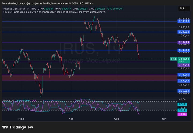The width and height of the screenshot is (193, 133).
Task: Click the red shaded support zone
Action: pyautogui.click(x=90, y=78)
